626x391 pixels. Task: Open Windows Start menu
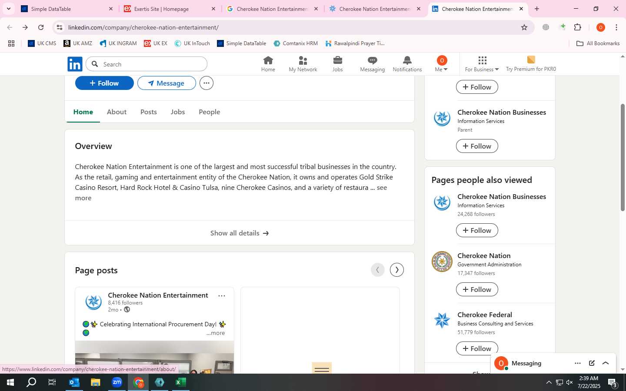[10, 382]
